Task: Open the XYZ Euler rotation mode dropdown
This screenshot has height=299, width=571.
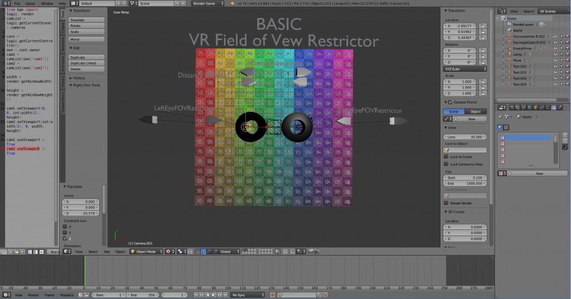Action: (x=465, y=68)
